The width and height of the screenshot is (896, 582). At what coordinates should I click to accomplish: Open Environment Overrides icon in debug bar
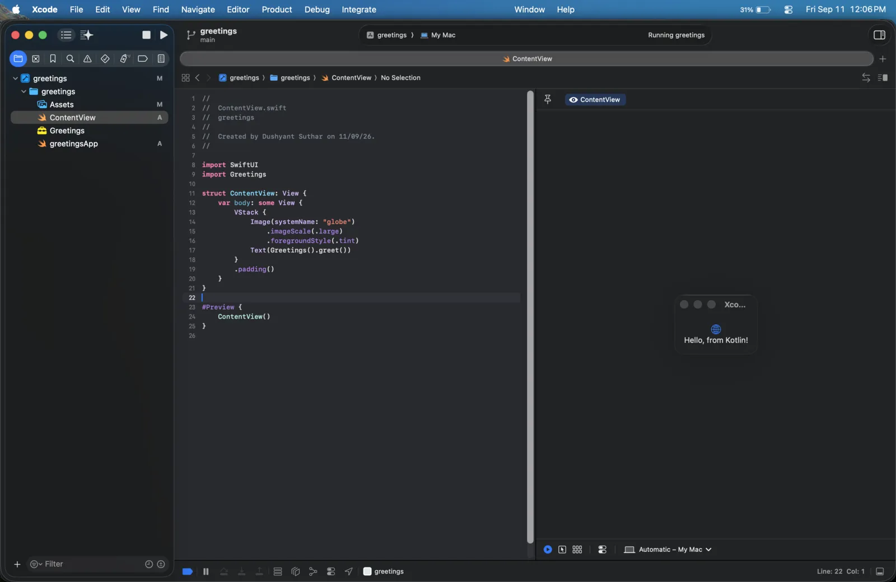(x=331, y=571)
